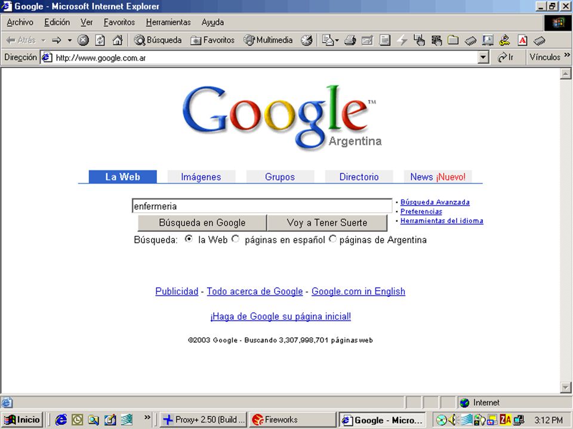The image size is (573, 429).
Task: Switch to Fireworks in the taskbar
Action: point(292,419)
